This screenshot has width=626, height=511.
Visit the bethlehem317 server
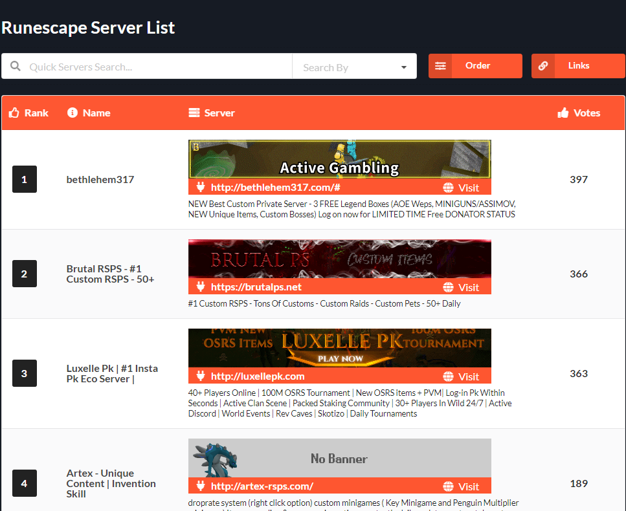(461, 188)
